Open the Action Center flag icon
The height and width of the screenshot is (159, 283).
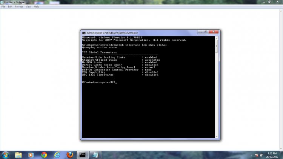click(x=257, y=155)
